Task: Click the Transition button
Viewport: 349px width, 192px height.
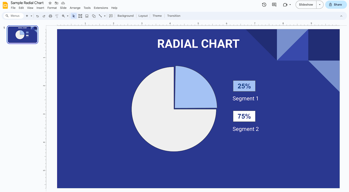Action: pyautogui.click(x=174, y=16)
